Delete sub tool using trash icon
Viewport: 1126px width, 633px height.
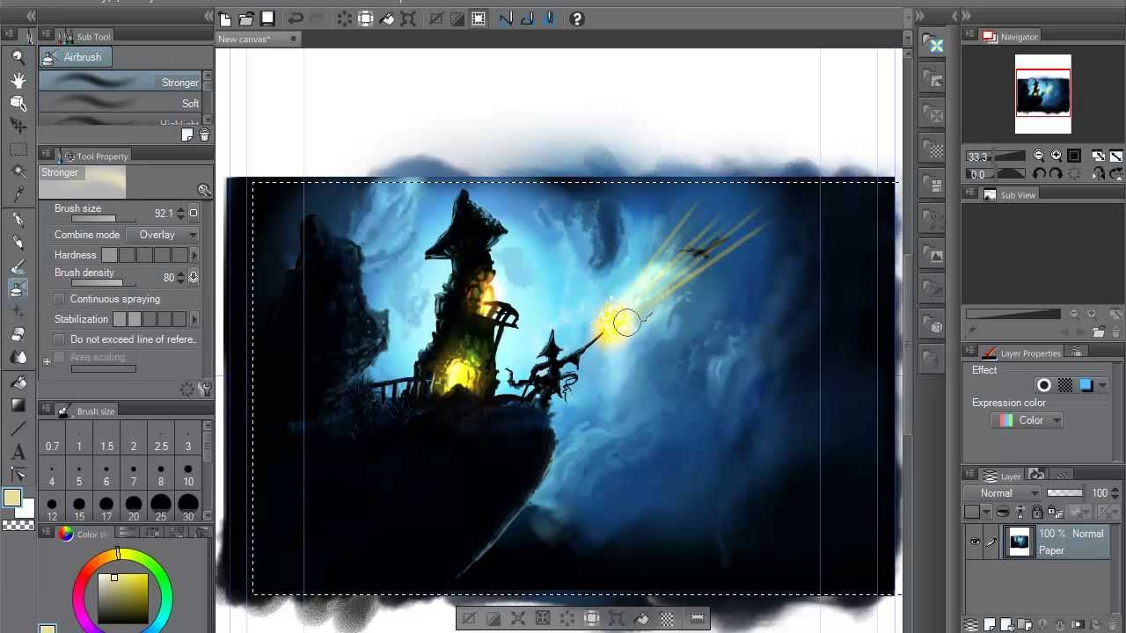[x=204, y=135]
